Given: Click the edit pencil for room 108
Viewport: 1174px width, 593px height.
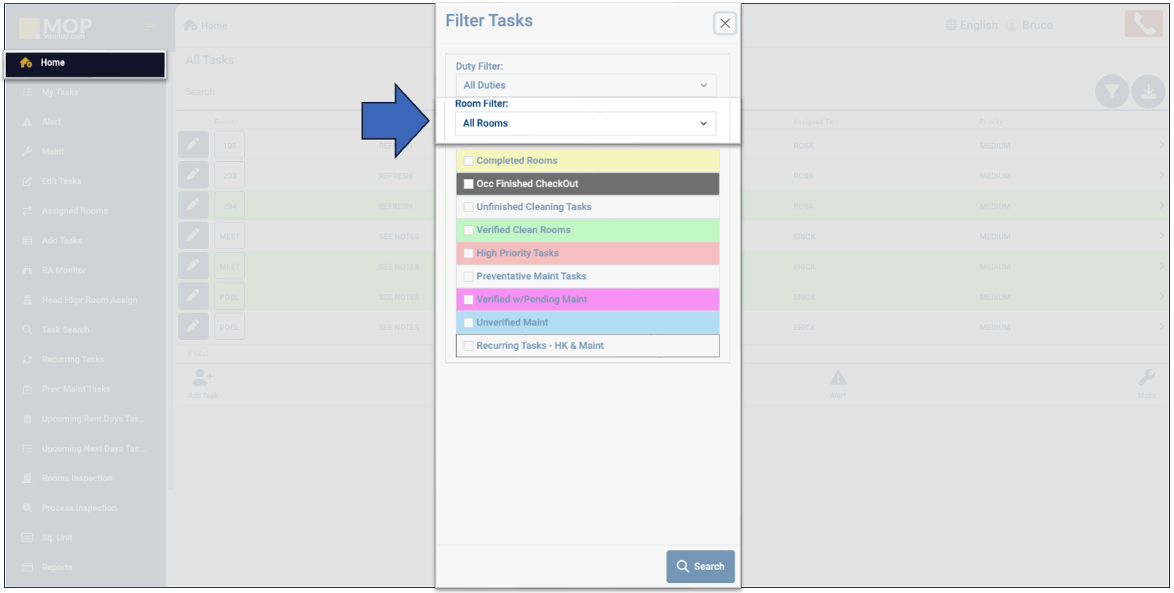Looking at the screenshot, I should tap(192, 145).
